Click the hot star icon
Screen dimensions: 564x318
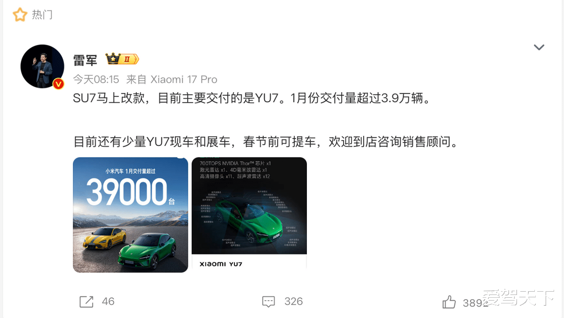[20, 15]
